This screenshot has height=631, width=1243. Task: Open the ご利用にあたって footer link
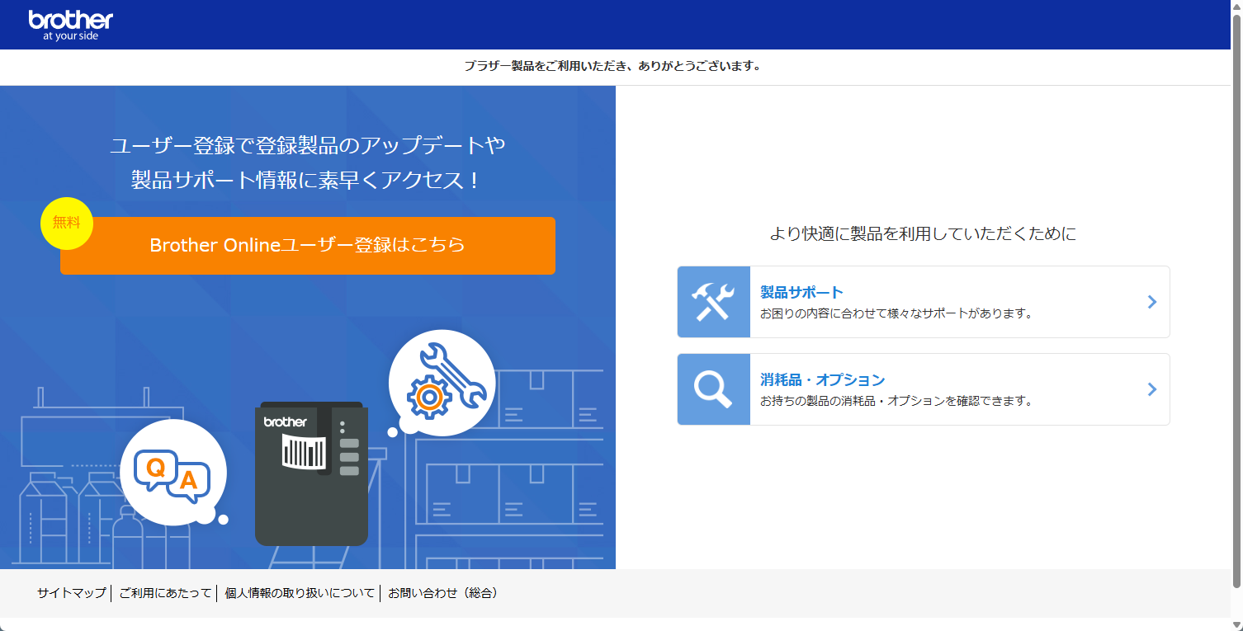click(165, 593)
